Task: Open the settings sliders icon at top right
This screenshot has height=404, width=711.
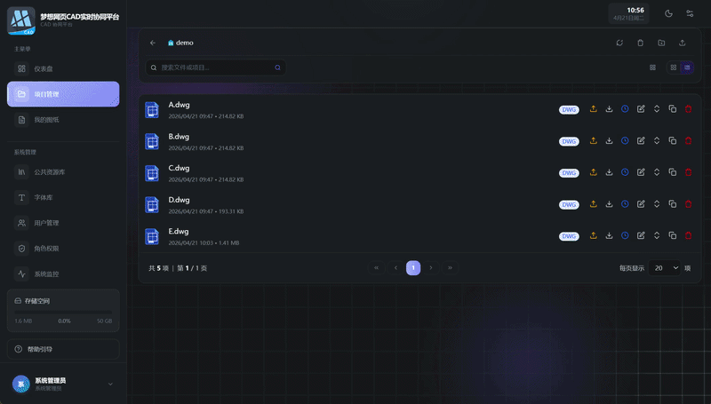Action: (690, 13)
